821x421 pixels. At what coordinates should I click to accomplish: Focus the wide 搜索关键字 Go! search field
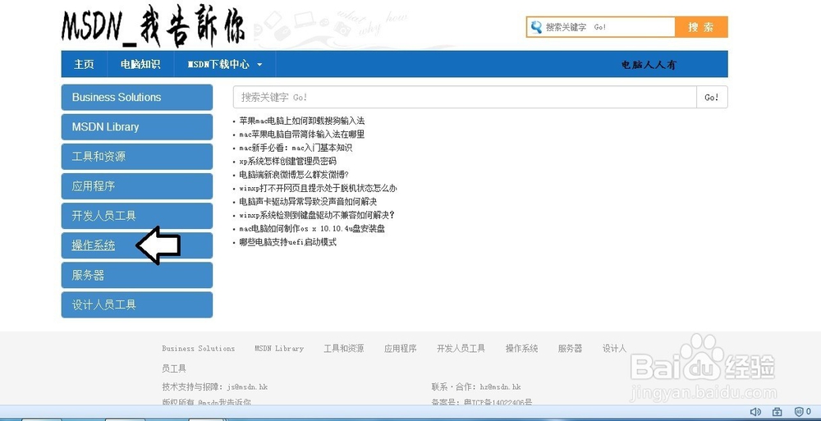click(x=465, y=98)
